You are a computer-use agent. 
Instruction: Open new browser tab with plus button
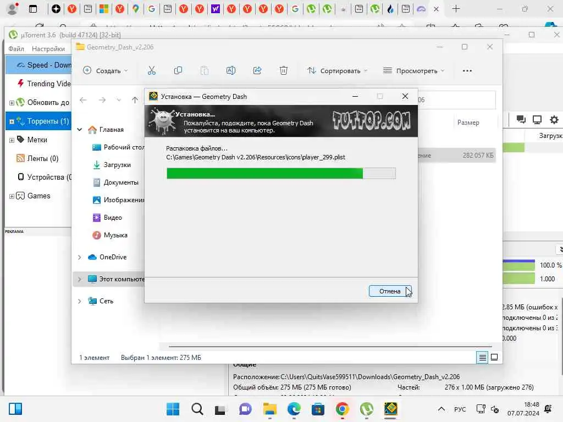point(456,9)
